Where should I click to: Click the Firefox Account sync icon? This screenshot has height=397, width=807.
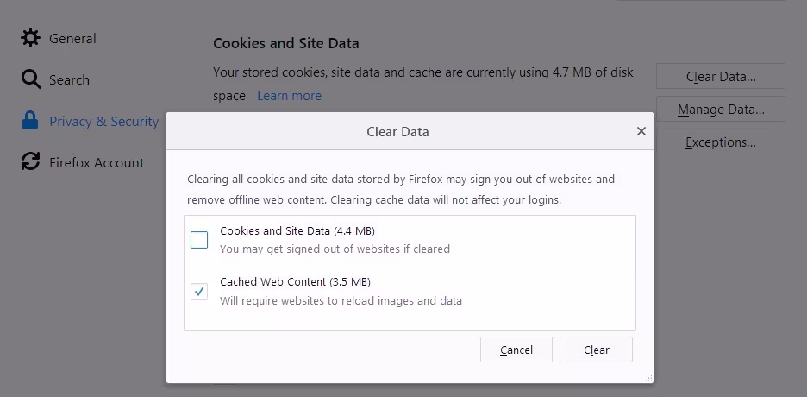[x=31, y=162]
